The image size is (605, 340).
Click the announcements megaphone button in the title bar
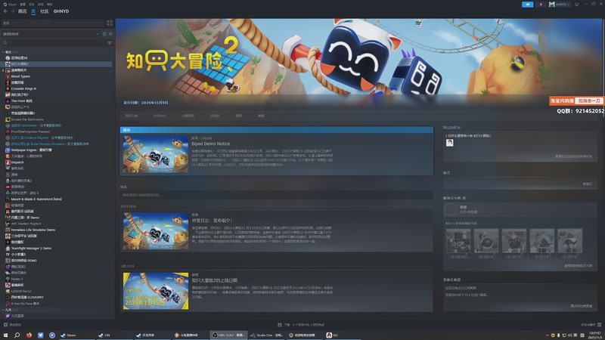[527, 5]
